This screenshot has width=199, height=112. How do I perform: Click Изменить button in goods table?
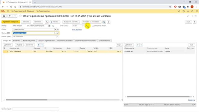point(30,45)
